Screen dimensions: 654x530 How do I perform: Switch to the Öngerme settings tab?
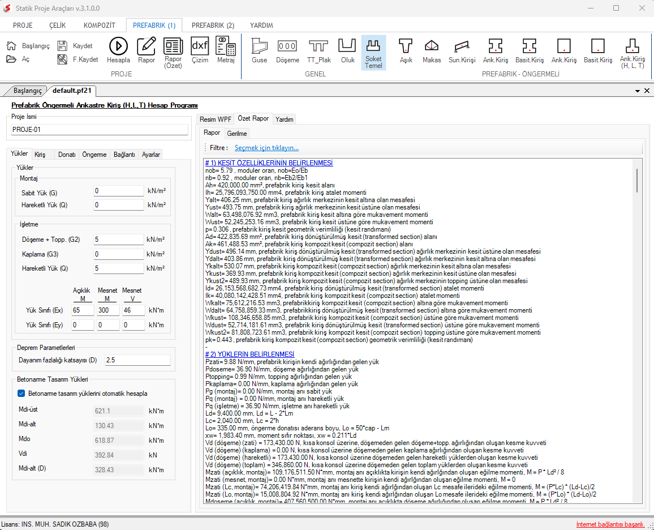coord(94,155)
